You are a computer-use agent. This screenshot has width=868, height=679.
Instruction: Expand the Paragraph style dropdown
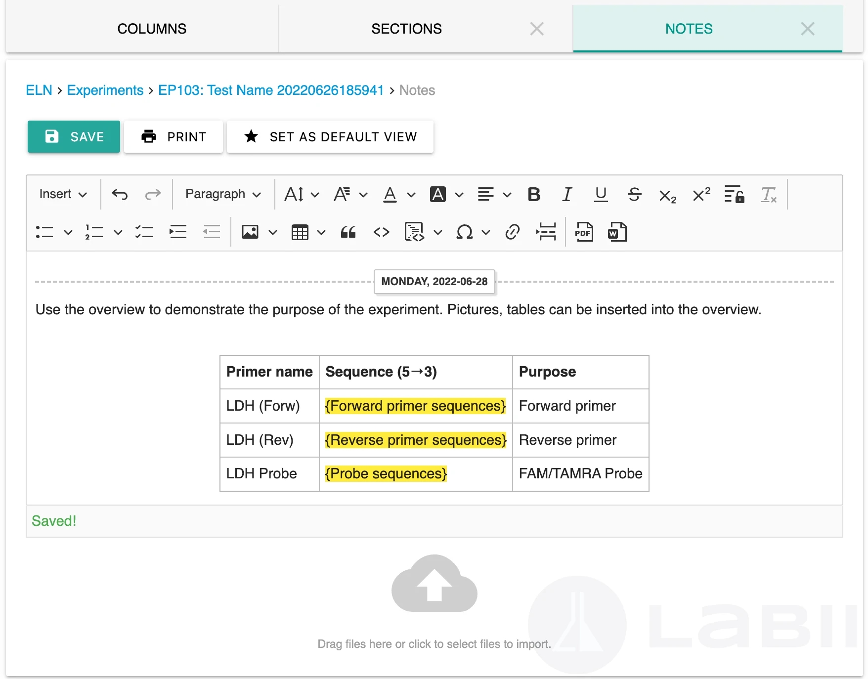point(223,194)
